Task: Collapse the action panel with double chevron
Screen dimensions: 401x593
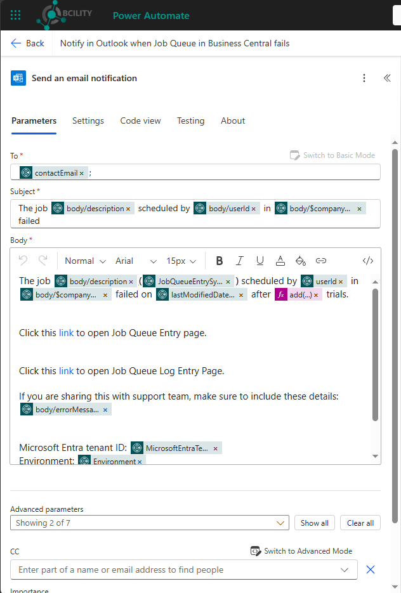Action: point(386,78)
